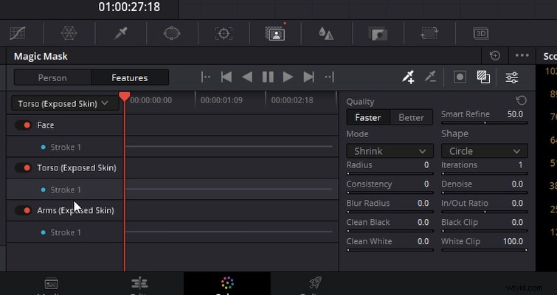Toggle the Arms (Exposed Skin) feature
557x295 pixels.
coord(24,210)
